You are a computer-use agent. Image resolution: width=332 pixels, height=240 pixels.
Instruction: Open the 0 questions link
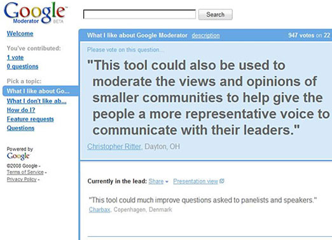coord(22,67)
